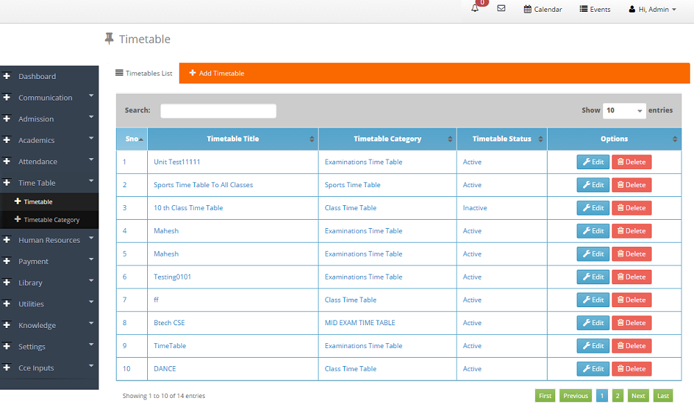Open Events list icon in header
The image size is (694, 416).
tap(584, 9)
